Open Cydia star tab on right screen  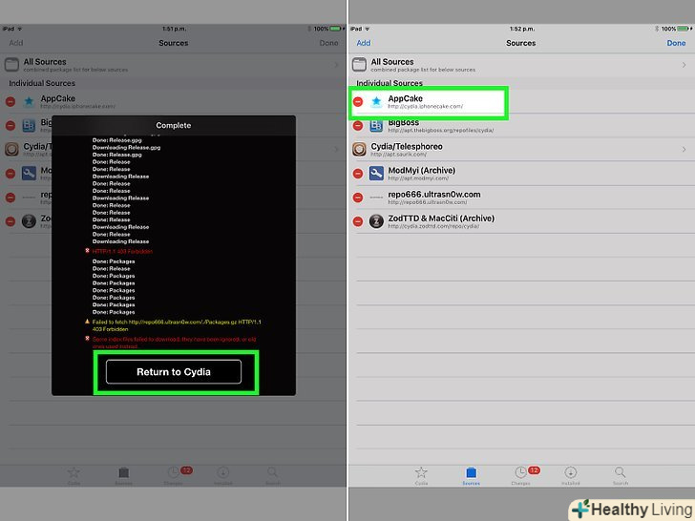point(421,476)
